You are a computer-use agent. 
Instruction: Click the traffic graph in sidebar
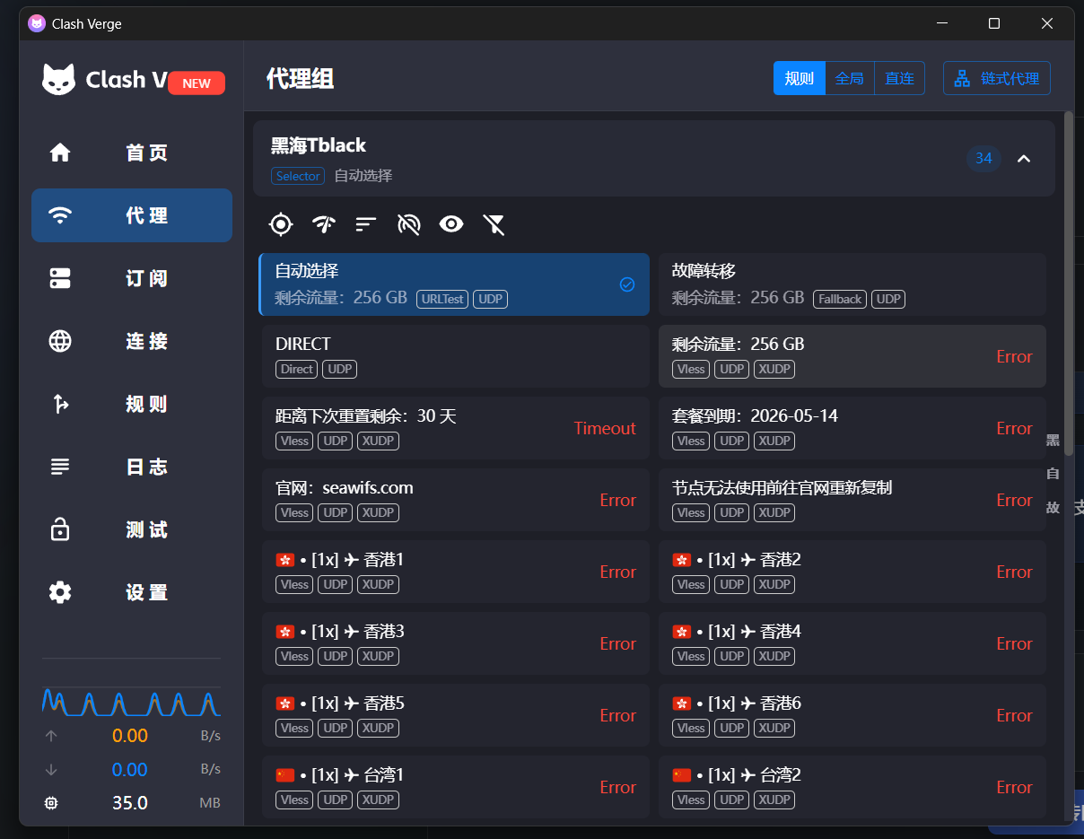131,701
